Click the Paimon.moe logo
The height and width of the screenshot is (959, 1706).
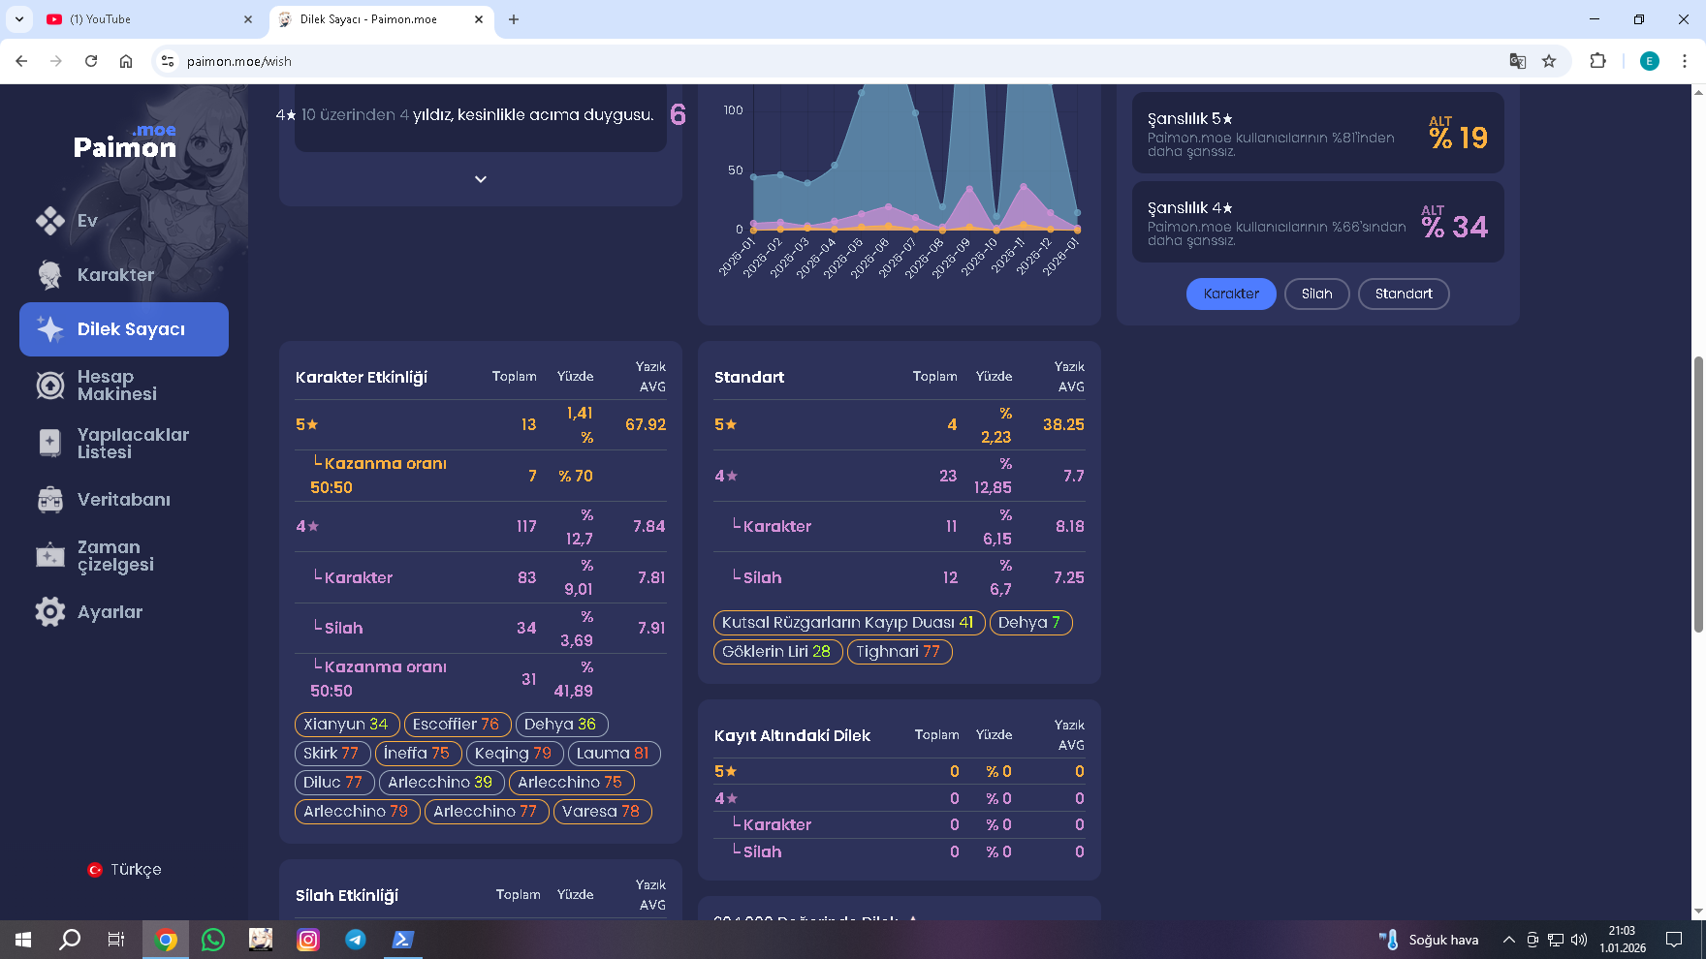125,141
